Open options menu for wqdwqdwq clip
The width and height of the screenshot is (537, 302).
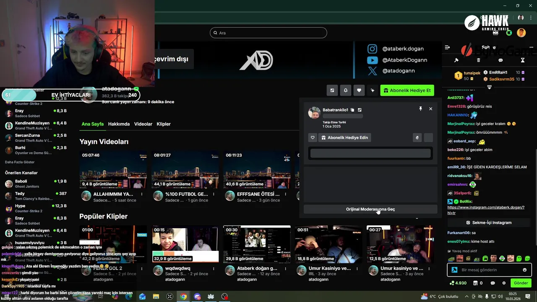214,268
